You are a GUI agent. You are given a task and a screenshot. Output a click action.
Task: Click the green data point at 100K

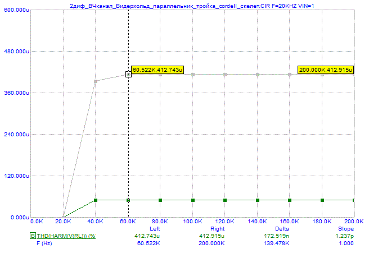(x=193, y=200)
